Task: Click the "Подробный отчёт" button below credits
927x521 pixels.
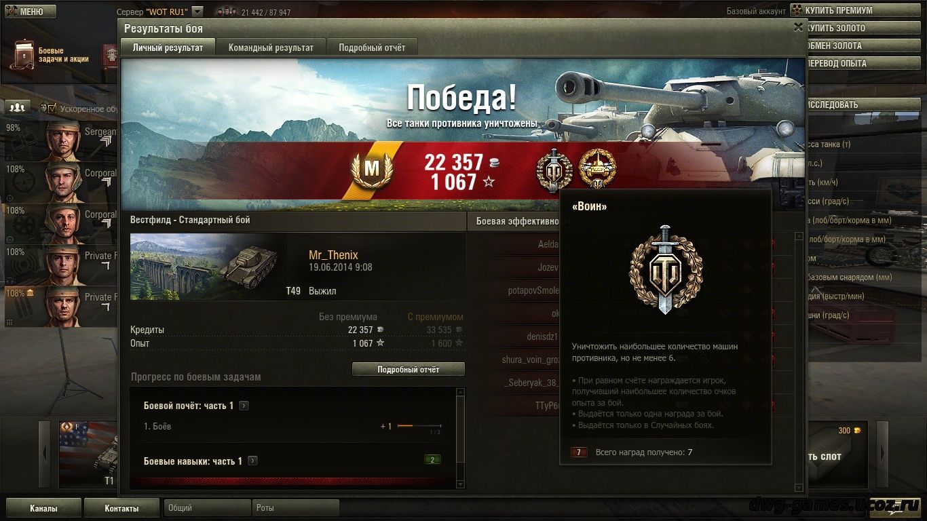Action: (x=409, y=370)
